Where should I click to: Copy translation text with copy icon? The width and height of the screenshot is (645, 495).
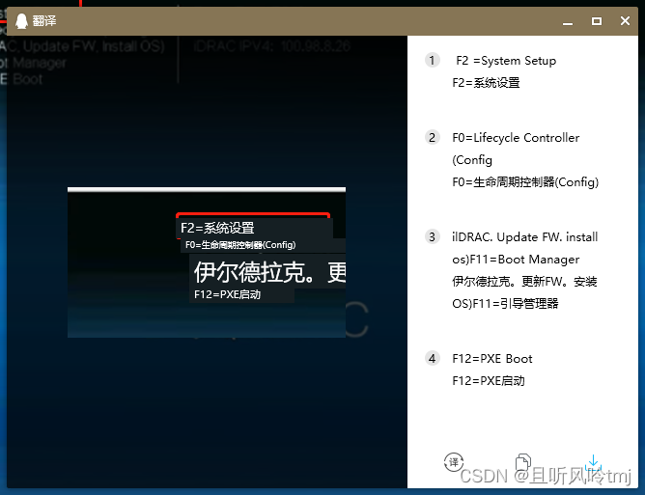click(x=522, y=461)
